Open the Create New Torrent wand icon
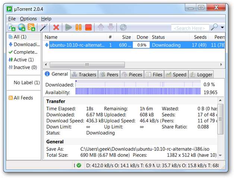This screenshot has height=178, width=234. coord(44,27)
